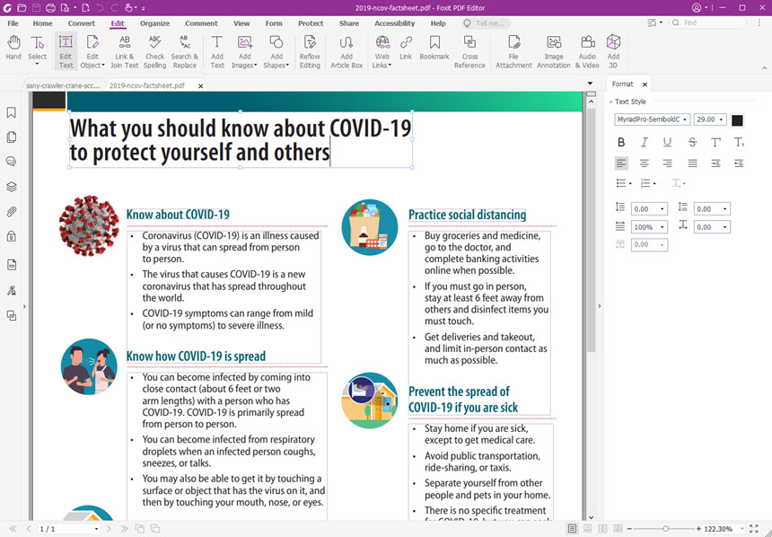Image resolution: width=772 pixels, height=537 pixels.
Task: Click the Open folder icon in title bar
Action: tap(22, 8)
